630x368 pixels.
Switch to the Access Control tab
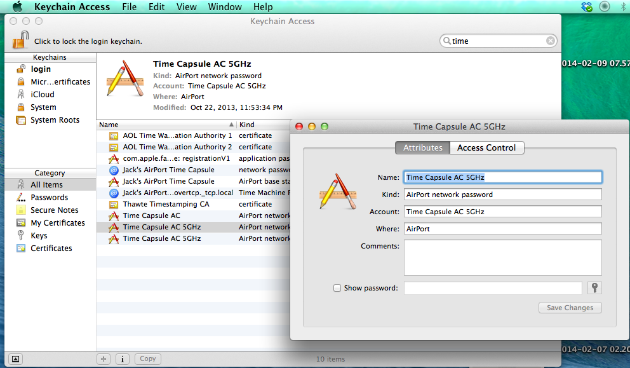coord(486,147)
